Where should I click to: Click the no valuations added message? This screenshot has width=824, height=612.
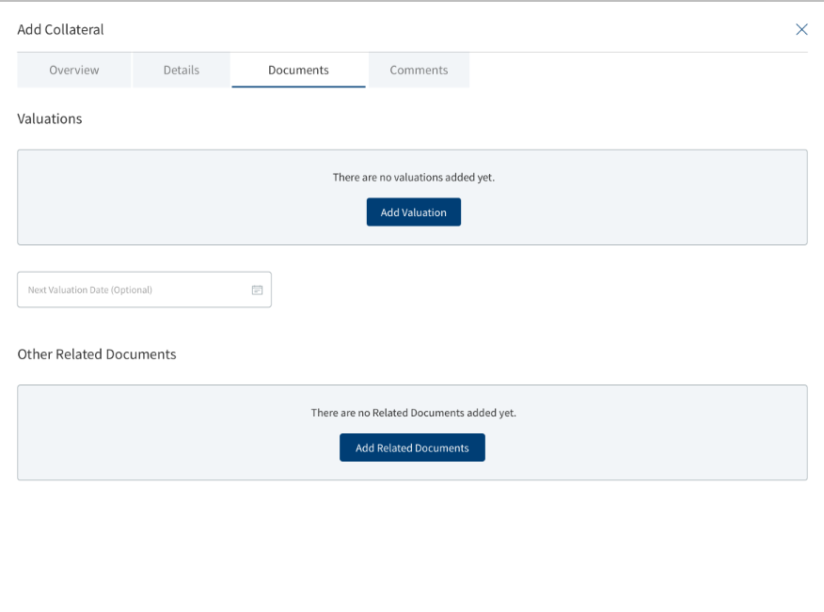pos(414,178)
